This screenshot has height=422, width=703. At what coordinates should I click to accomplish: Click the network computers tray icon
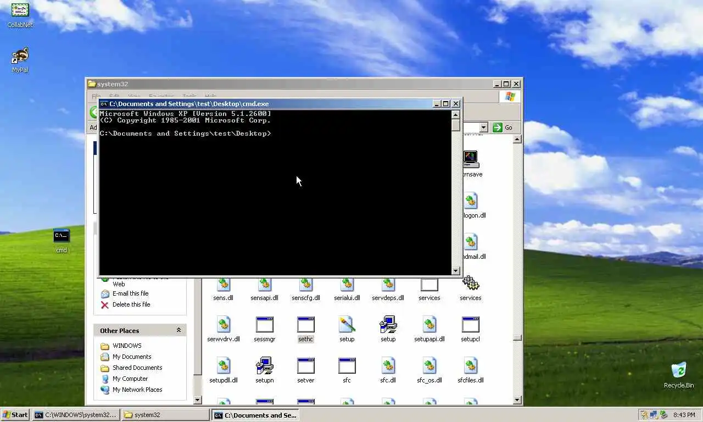(654, 415)
